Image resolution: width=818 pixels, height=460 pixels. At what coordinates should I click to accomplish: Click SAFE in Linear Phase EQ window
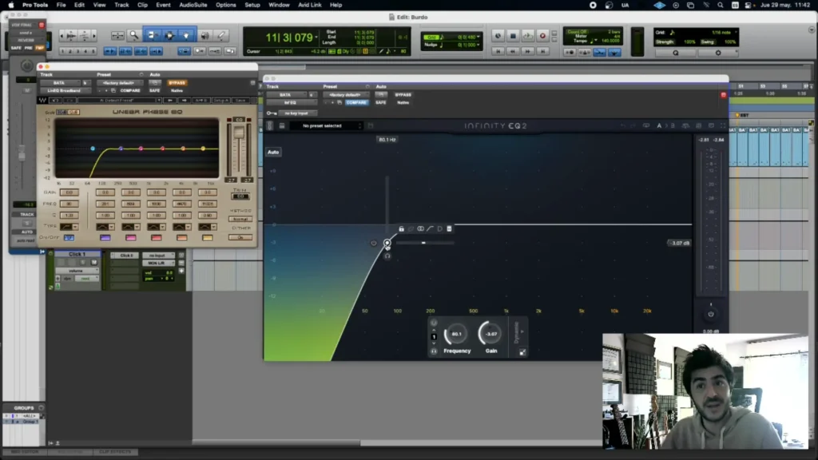pyautogui.click(x=154, y=91)
